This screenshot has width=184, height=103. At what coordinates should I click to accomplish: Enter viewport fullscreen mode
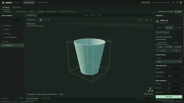(x=149, y=20)
